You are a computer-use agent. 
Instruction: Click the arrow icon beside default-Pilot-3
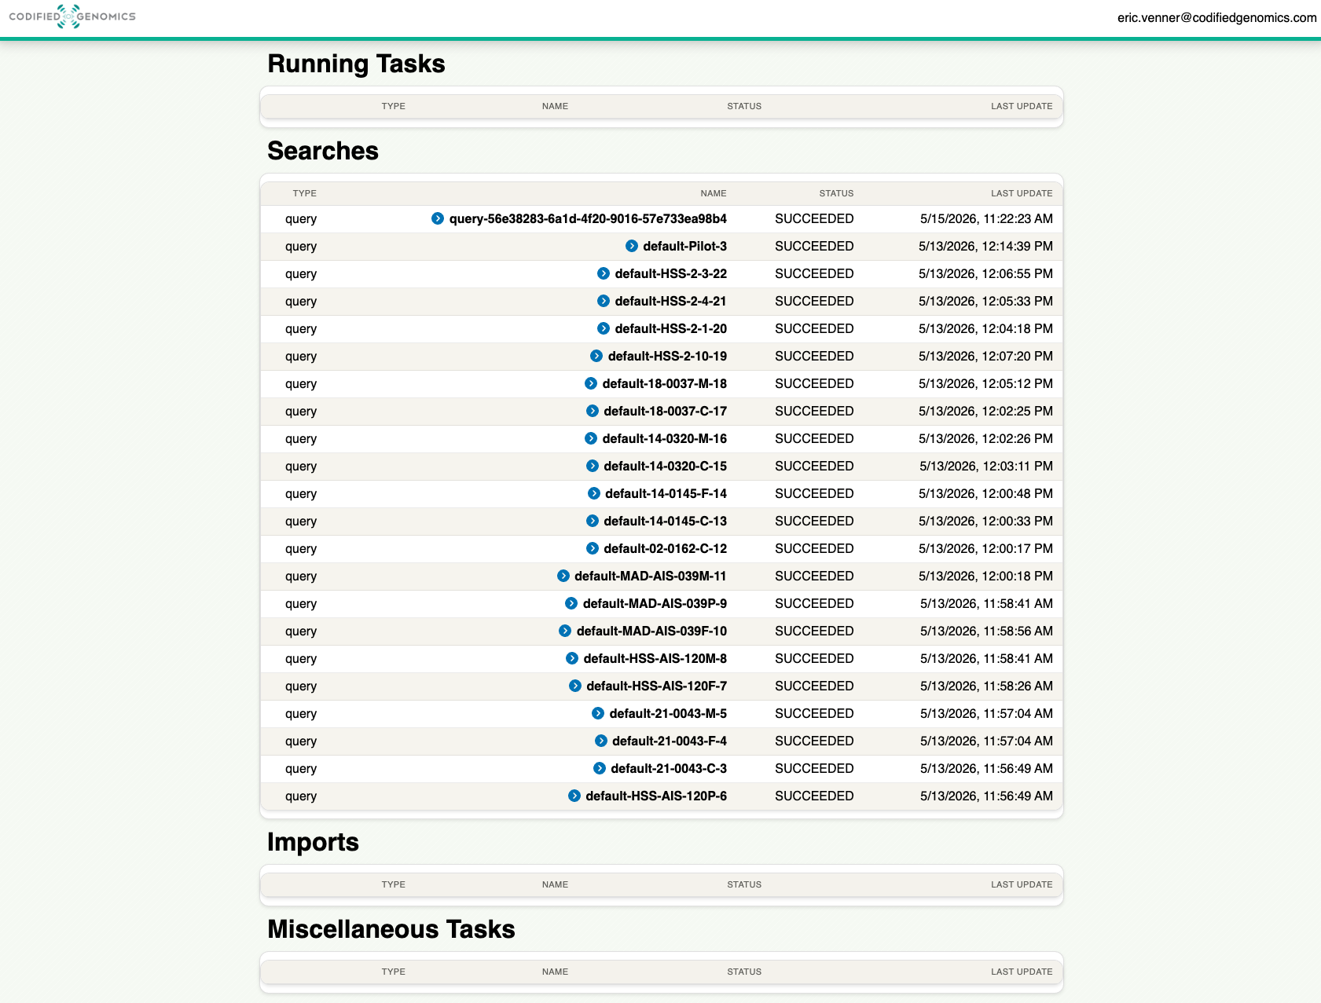tap(632, 246)
